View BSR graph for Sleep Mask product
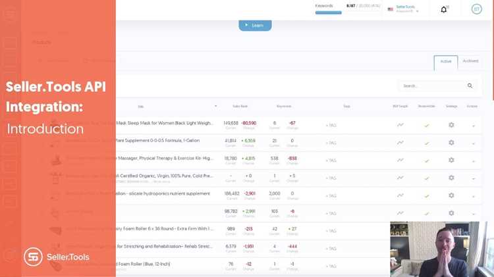Screen dimensions: 494x277 point(400,125)
